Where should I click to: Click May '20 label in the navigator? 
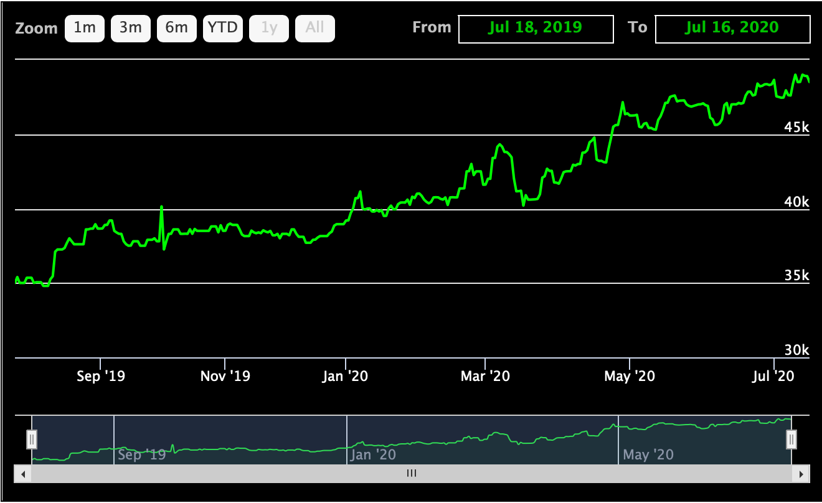click(648, 454)
